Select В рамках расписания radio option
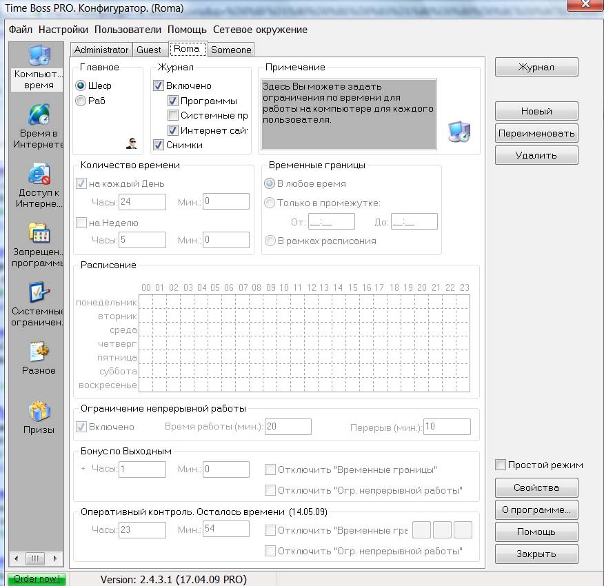The width and height of the screenshot is (604, 586). click(270, 241)
